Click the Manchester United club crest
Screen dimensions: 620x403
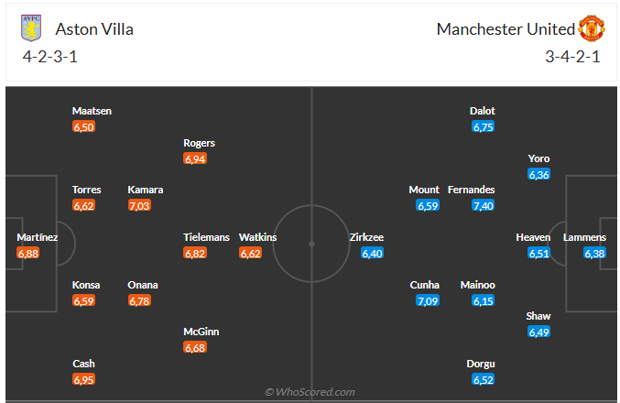(x=592, y=29)
